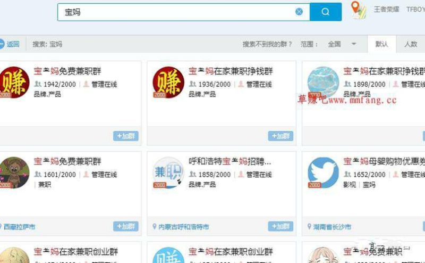This screenshot has height=263, width=425.
Task: Click the search box containing 宝妈
Action: [x=183, y=12]
